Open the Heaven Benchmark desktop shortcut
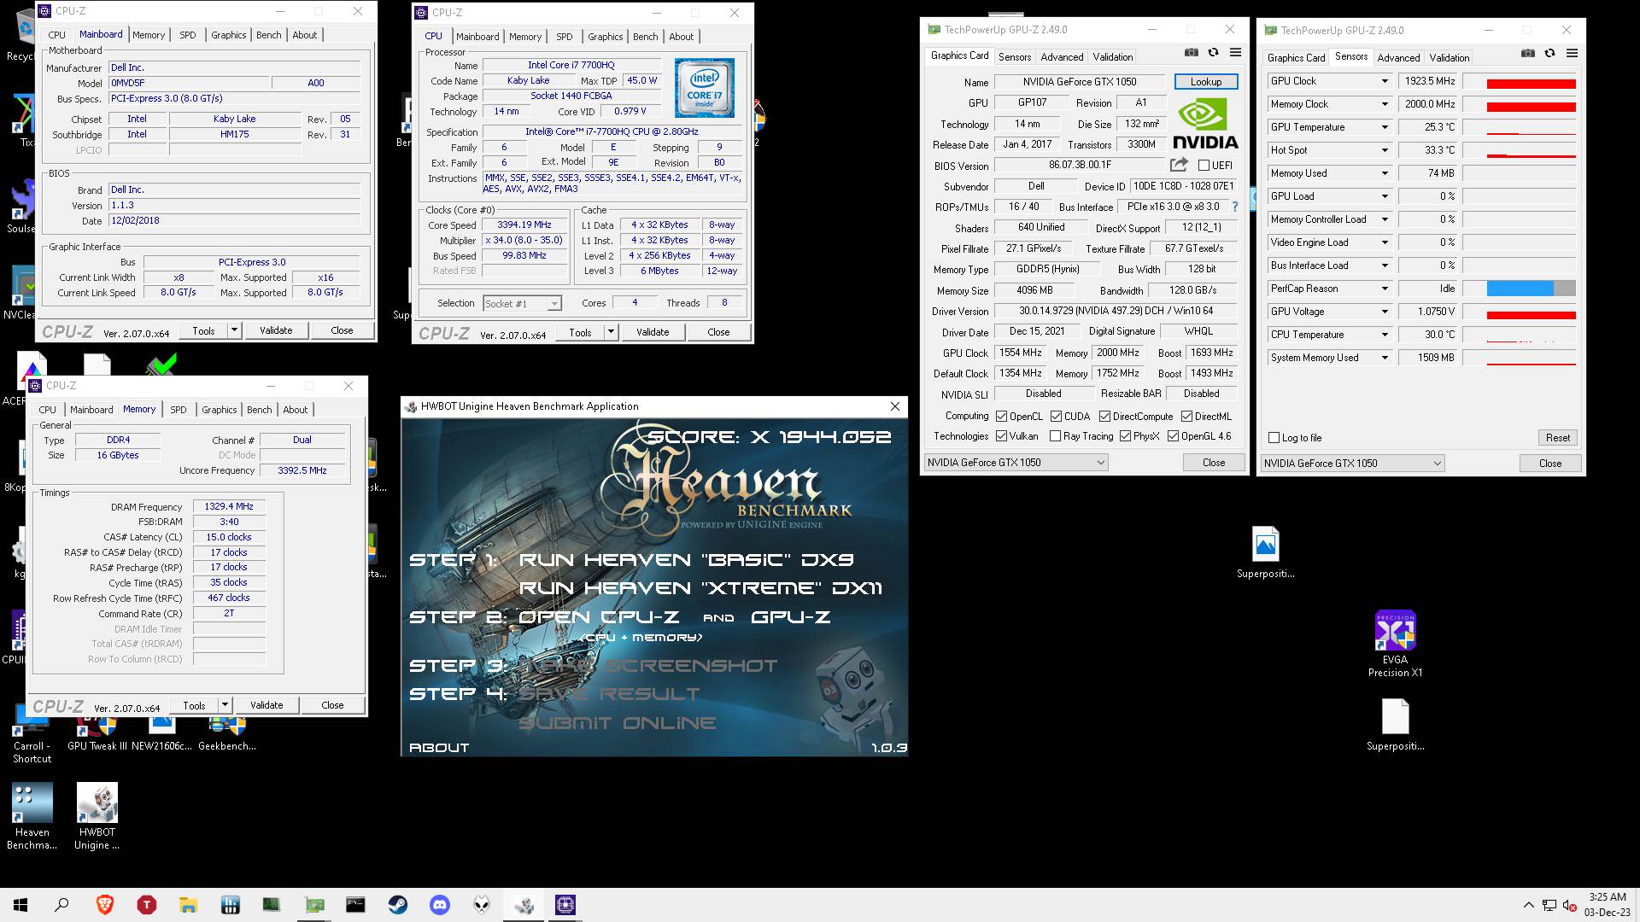1640x922 pixels. coord(32,817)
